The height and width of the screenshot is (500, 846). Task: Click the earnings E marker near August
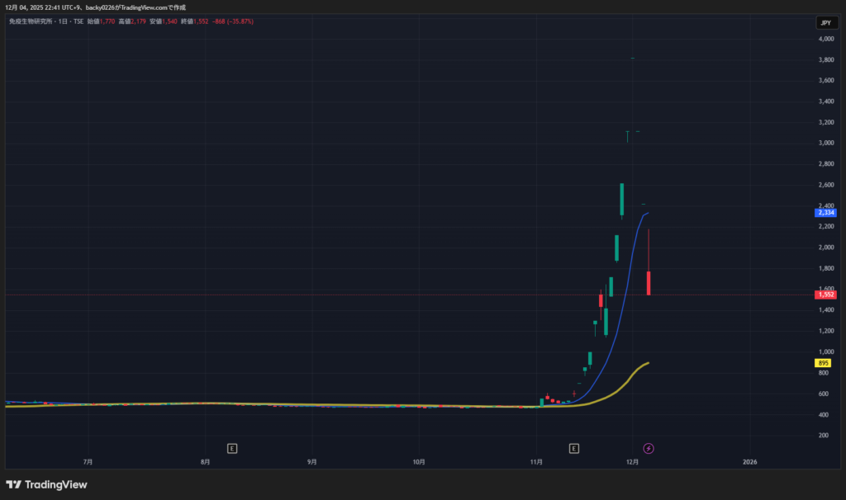[232, 448]
